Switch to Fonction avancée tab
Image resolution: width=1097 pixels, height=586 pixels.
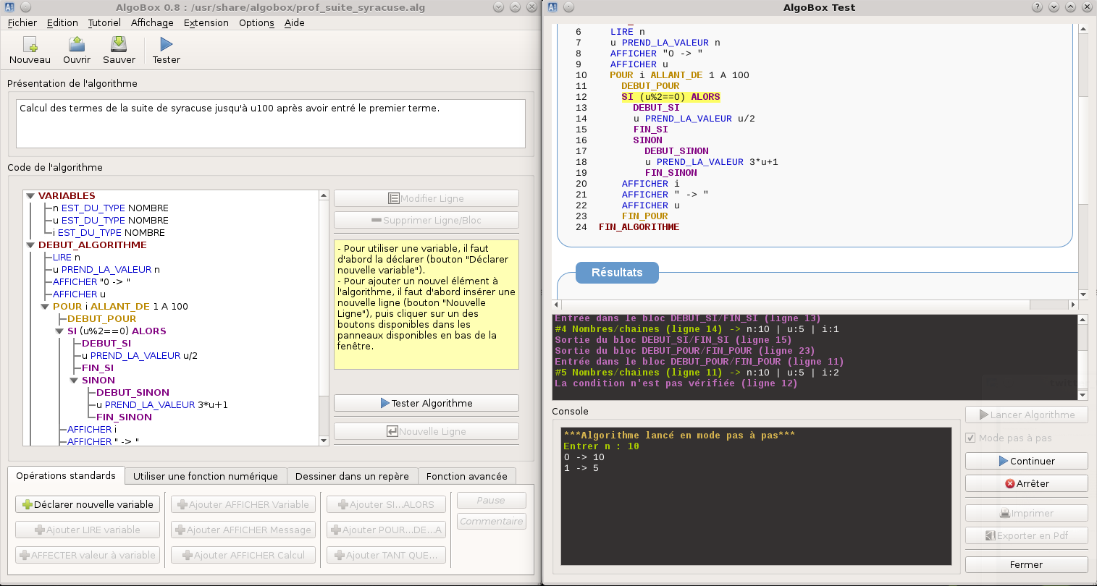(467, 476)
